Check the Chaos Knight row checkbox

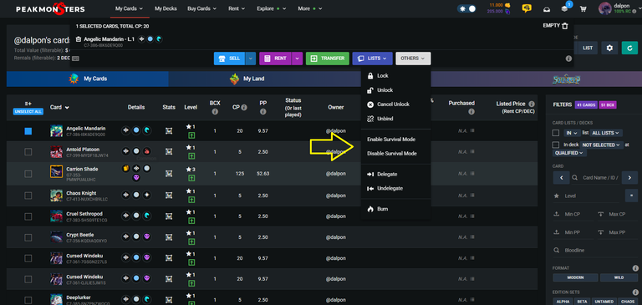(28, 196)
